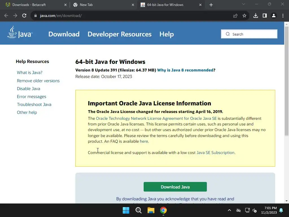The width and height of the screenshot is (289, 217).
Task: Click the share page icon in address bar
Action: tap(235, 16)
